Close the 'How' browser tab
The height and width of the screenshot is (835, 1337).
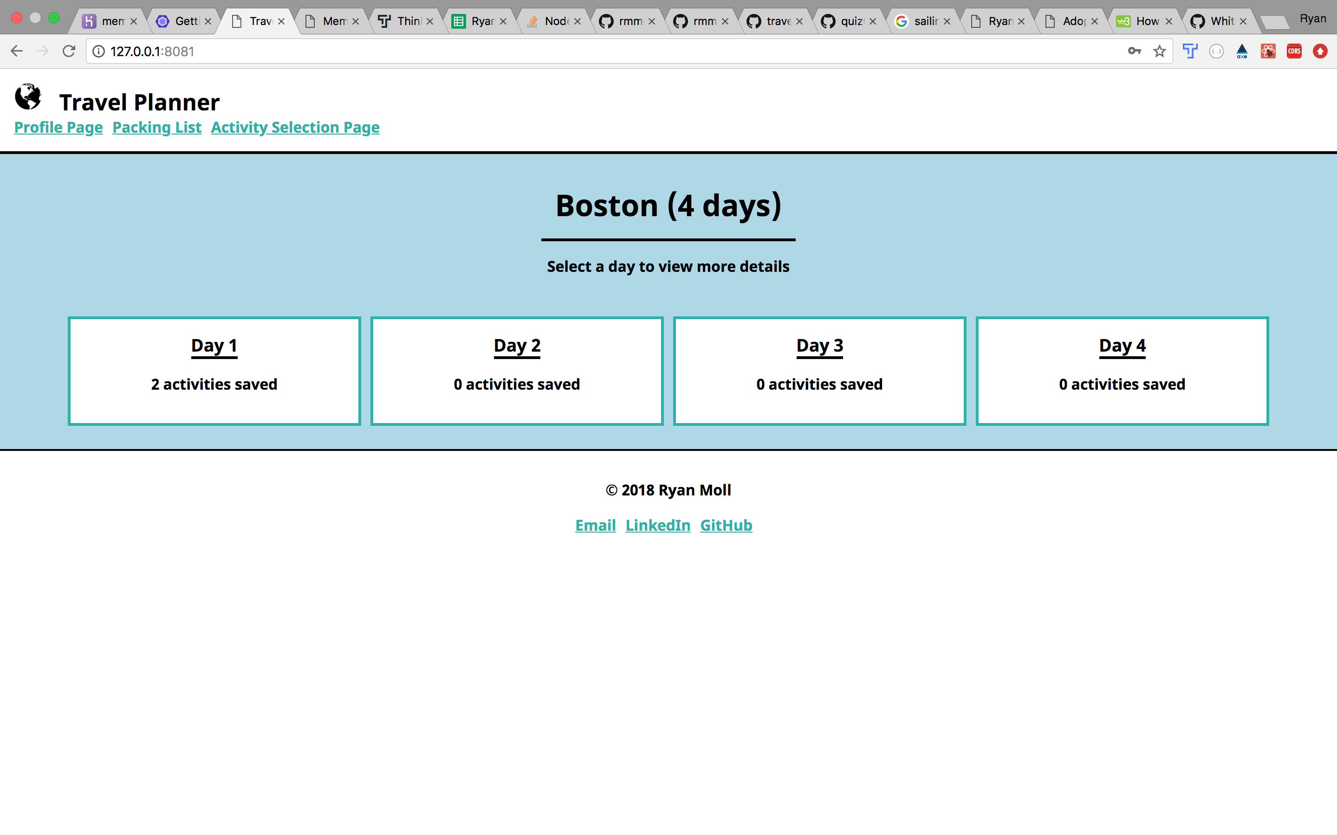click(1168, 21)
